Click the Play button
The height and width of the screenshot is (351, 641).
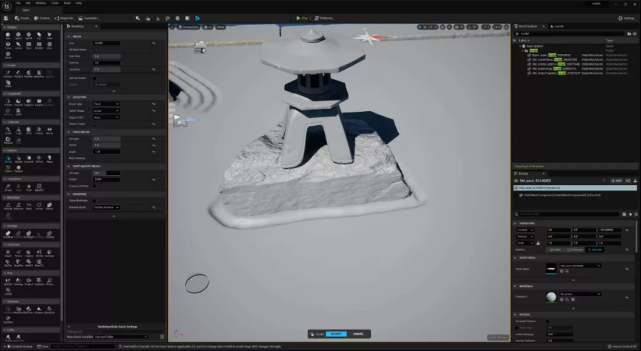pos(302,18)
